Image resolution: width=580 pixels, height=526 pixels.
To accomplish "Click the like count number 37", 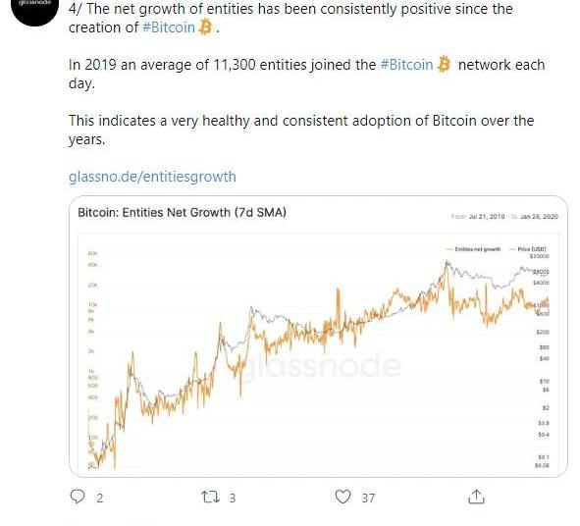I will pyautogui.click(x=368, y=498).
